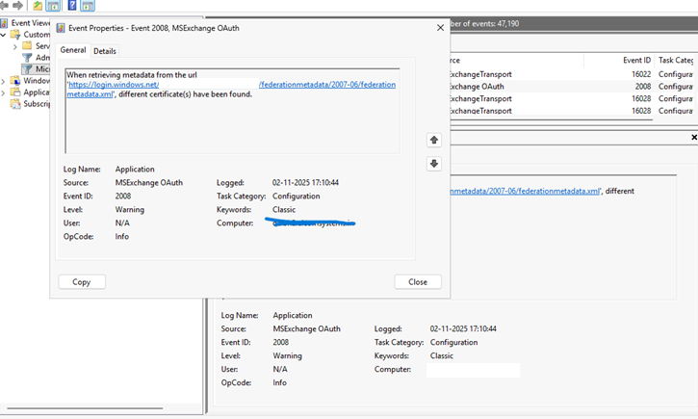The height and width of the screenshot is (419, 698).
Task: Switch to the Details tab
Action: click(x=105, y=51)
